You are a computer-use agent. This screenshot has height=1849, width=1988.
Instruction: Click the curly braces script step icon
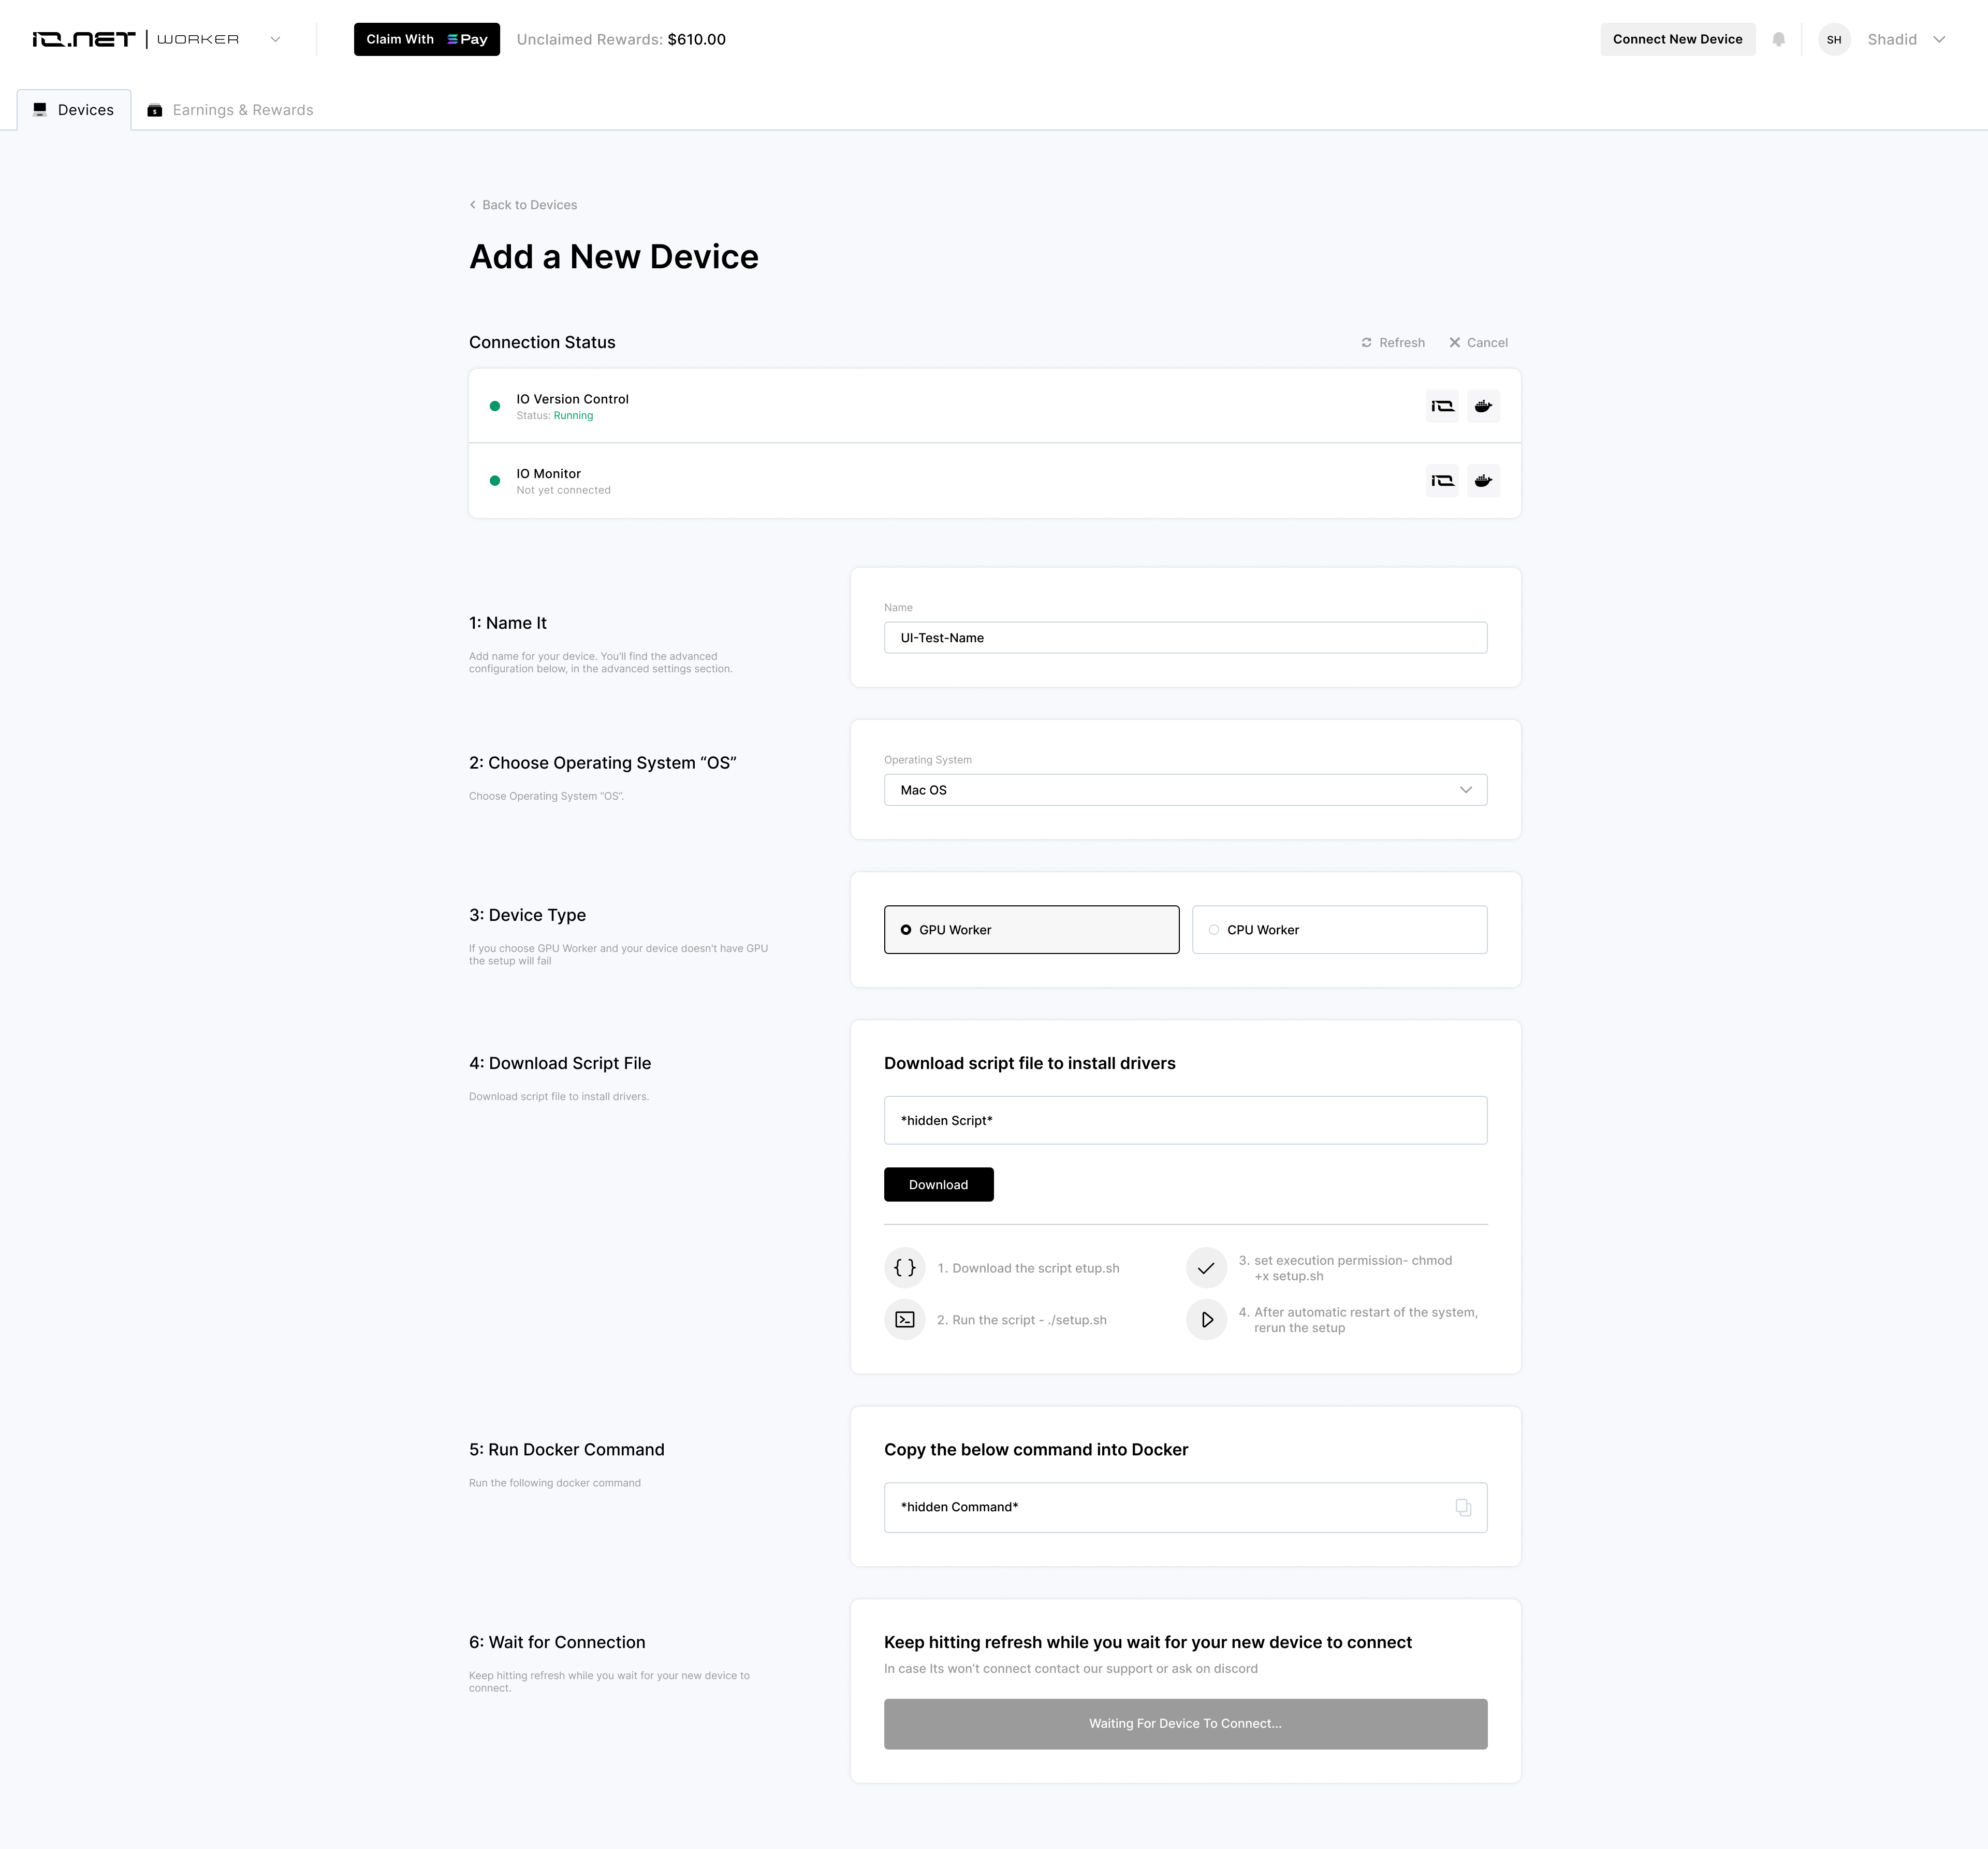pyautogui.click(x=904, y=1268)
